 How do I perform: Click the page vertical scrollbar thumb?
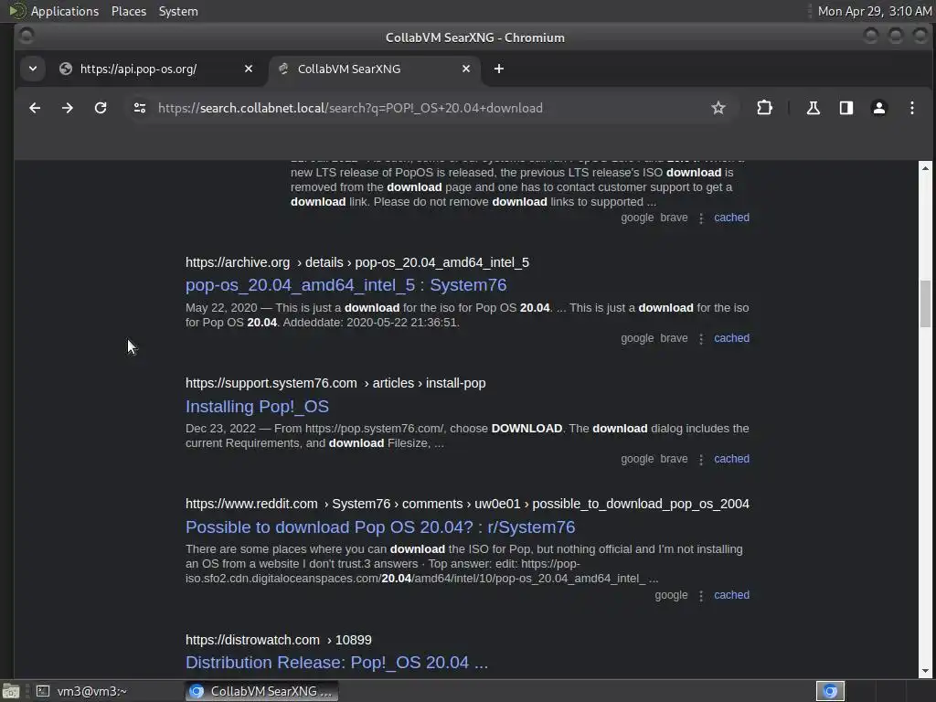(x=925, y=303)
